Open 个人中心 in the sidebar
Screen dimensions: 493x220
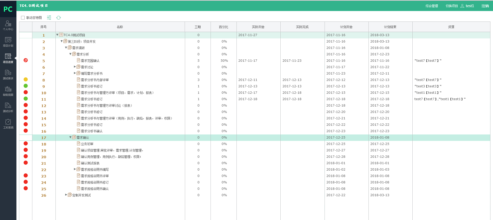click(x=8, y=25)
